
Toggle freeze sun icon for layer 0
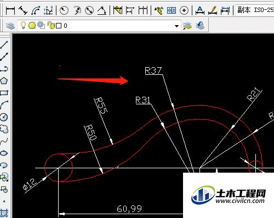(x=32, y=26)
